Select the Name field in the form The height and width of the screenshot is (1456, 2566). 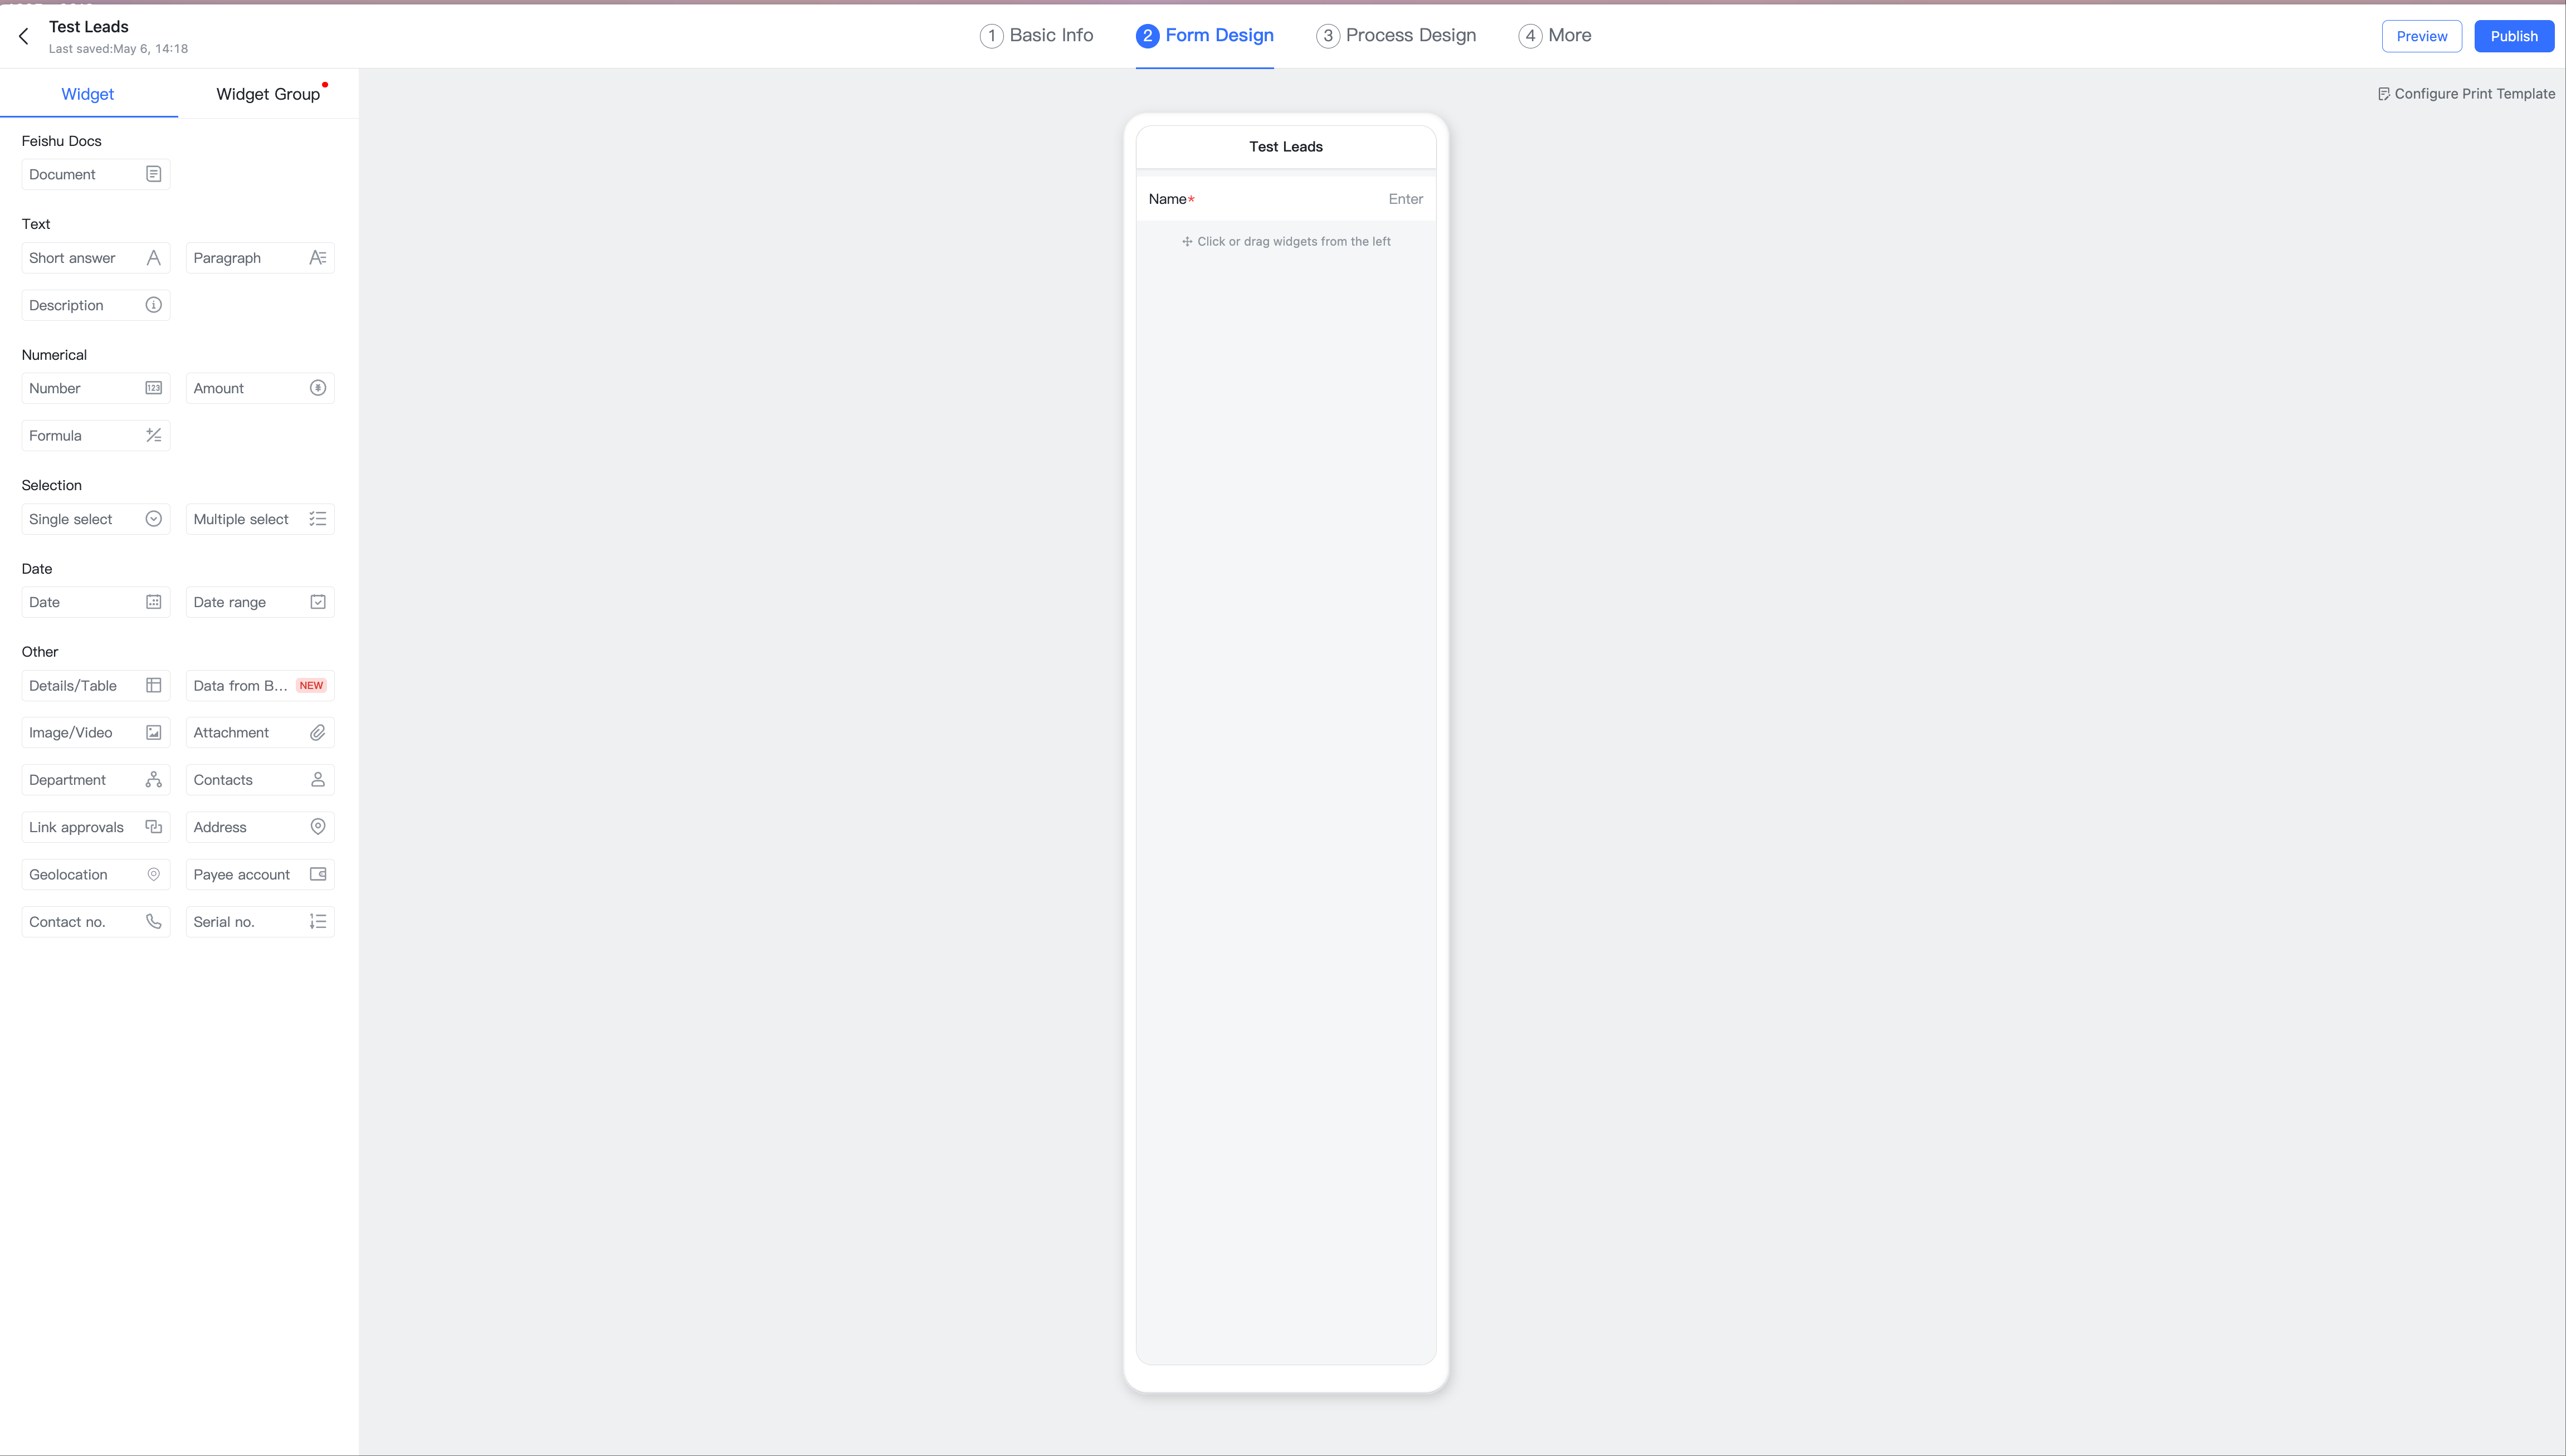[1285, 199]
